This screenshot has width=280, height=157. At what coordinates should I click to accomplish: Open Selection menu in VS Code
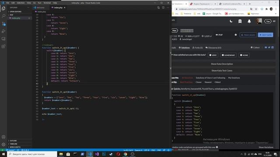pyautogui.click(x=21, y=3)
